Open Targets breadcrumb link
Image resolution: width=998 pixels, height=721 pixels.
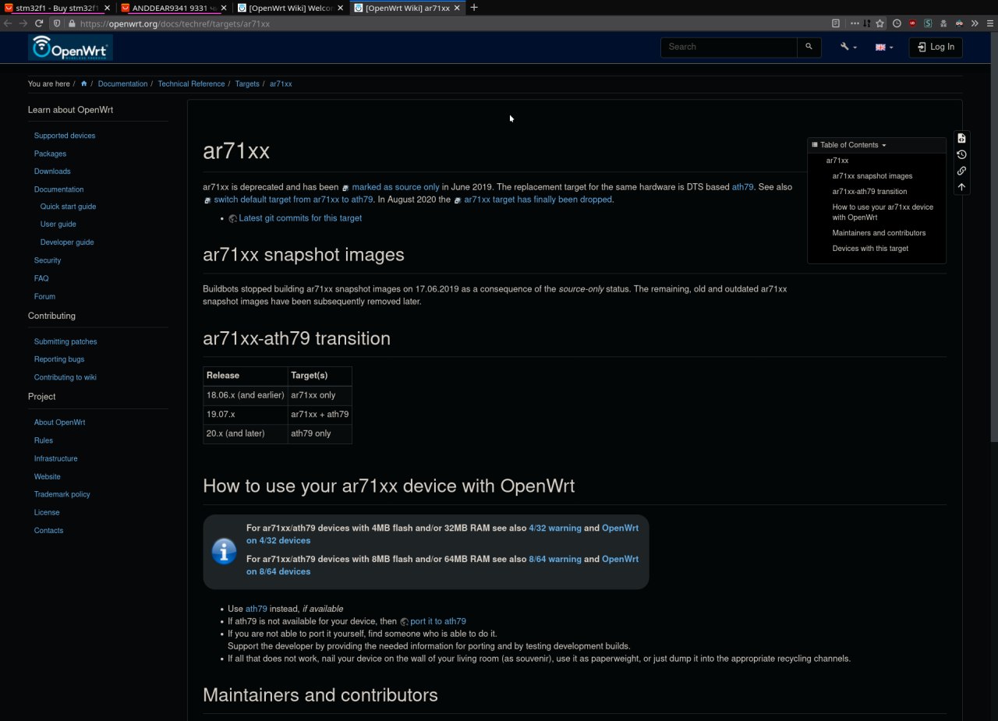247,83
